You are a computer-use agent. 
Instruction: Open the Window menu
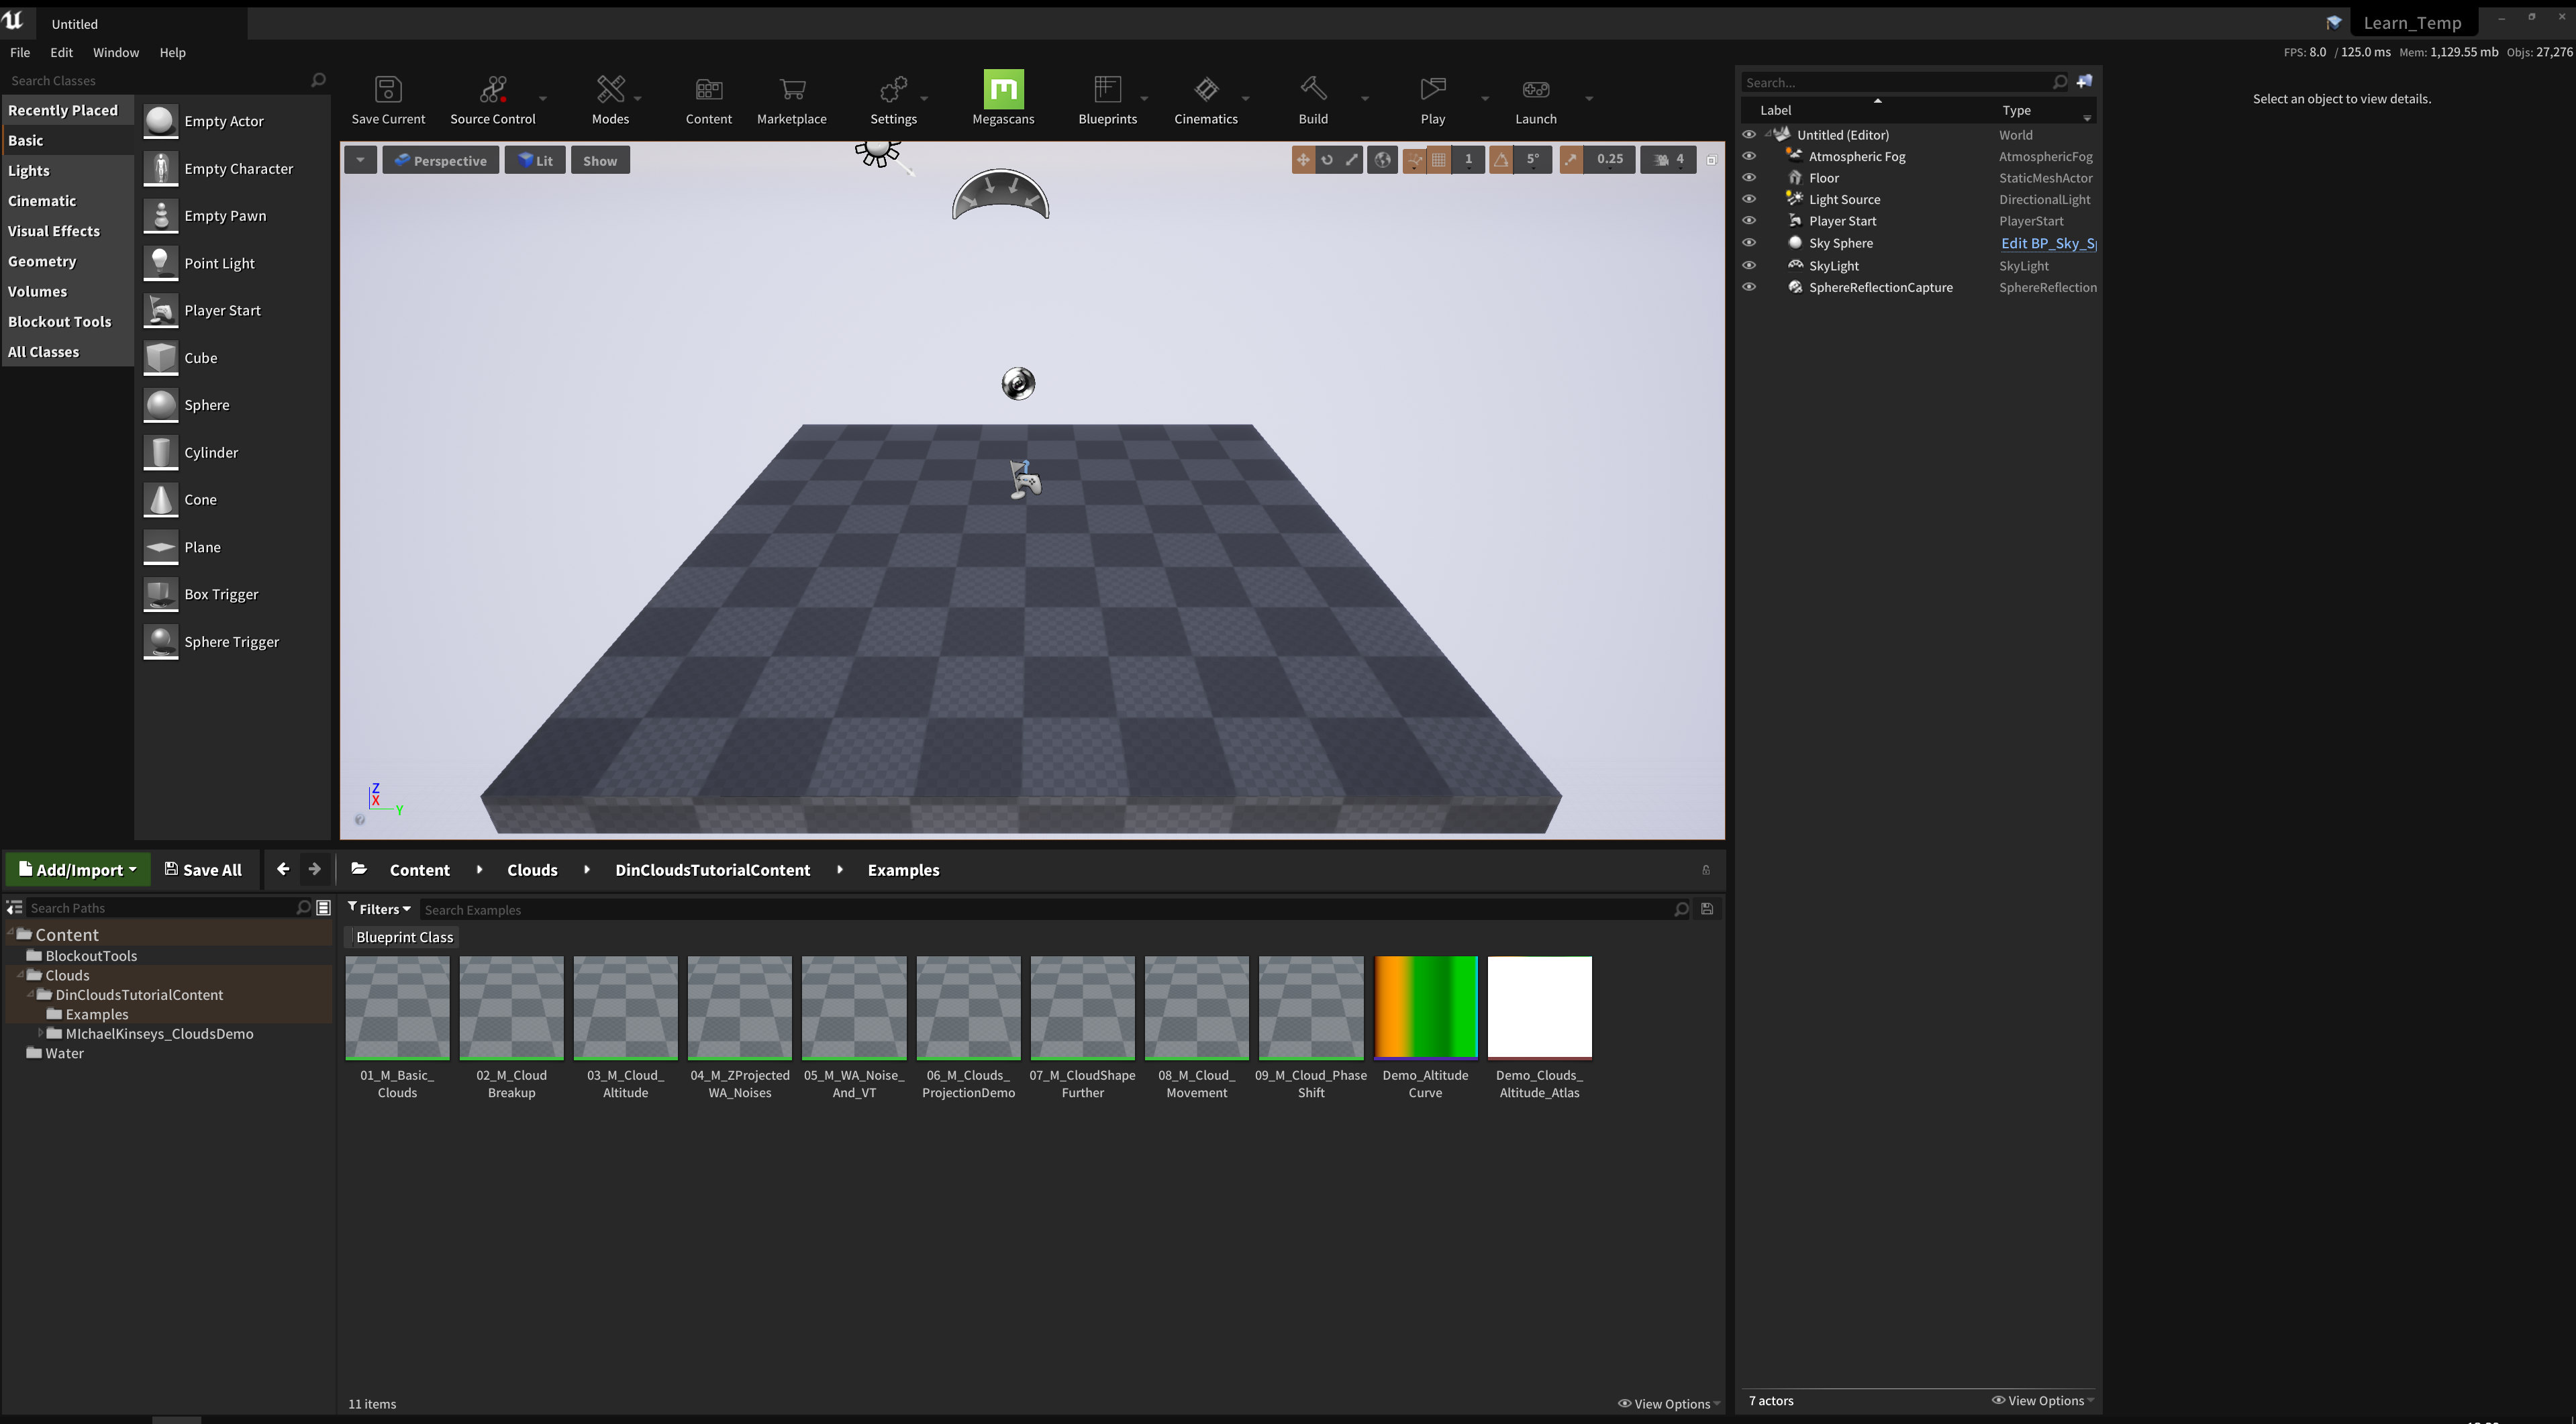(x=115, y=52)
